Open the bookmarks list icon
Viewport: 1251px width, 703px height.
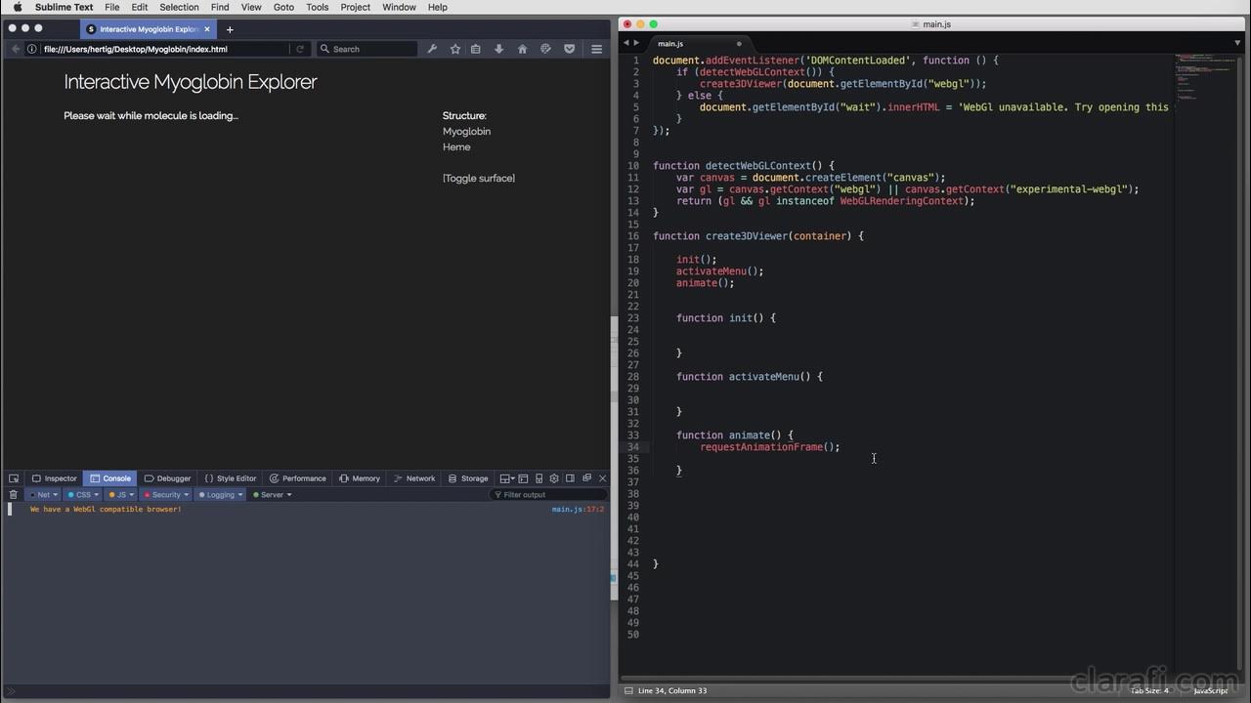click(x=476, y=49)
